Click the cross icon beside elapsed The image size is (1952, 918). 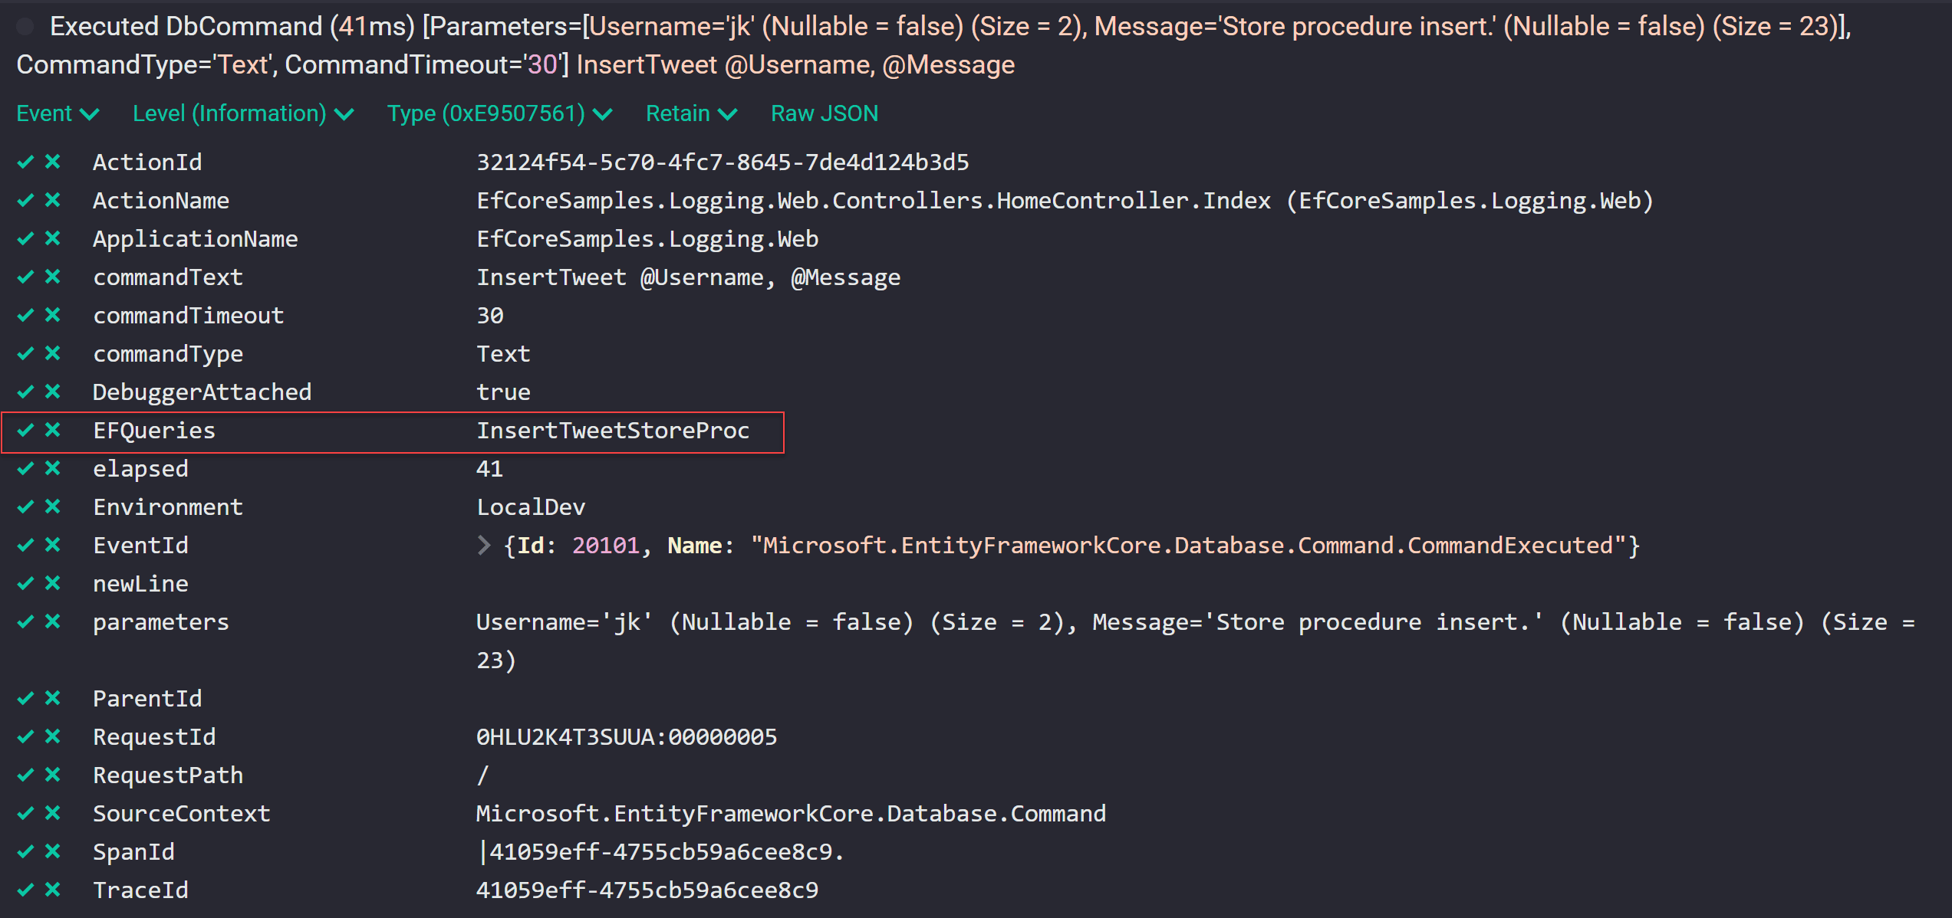click(52, 468)
